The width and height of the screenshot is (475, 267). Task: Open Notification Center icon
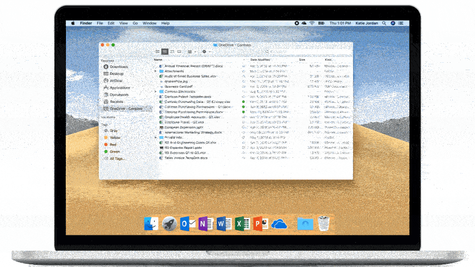tap(401, 23)
